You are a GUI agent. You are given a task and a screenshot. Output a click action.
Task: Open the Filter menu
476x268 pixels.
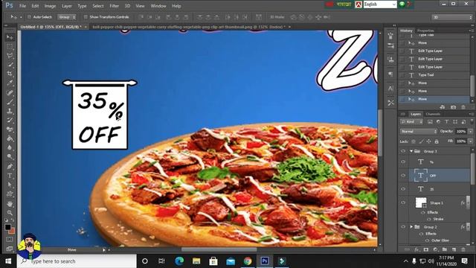coord(114,6)
